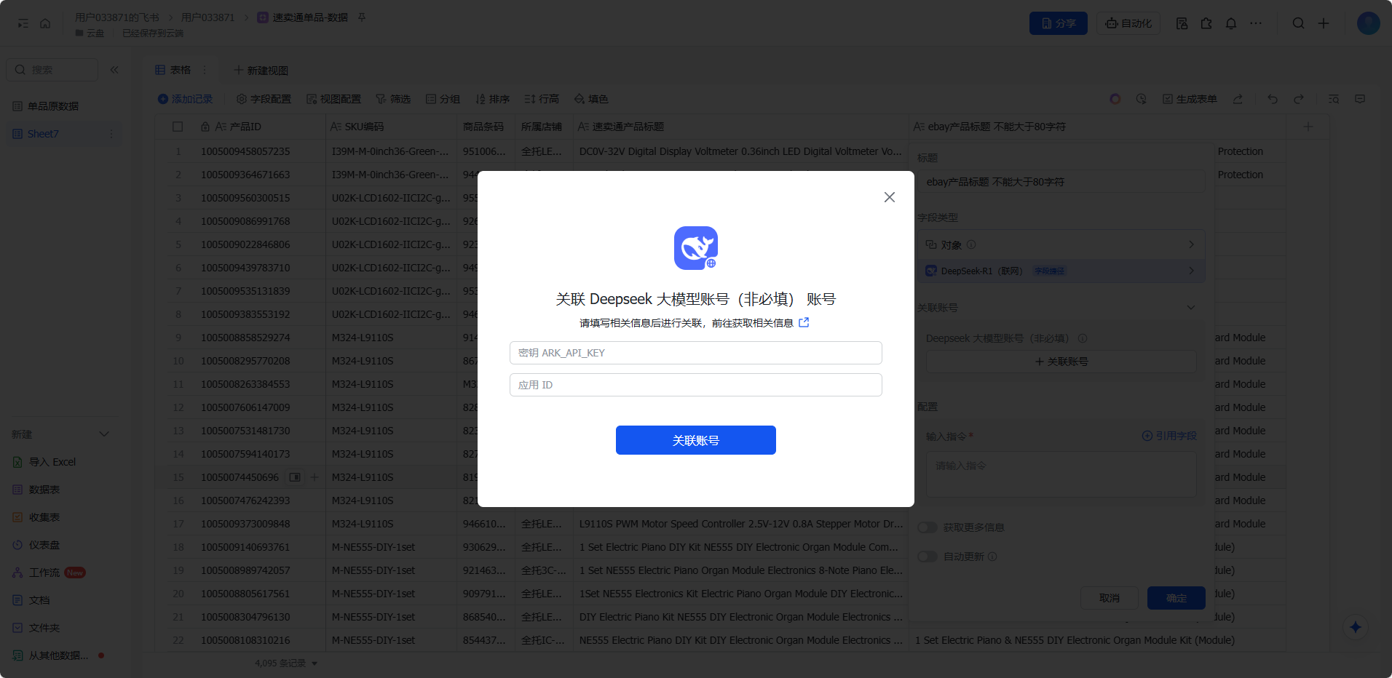The height and width of the screenshot is (678, 1392).
Task: Expand the 对象 field type row
Action: (1060, 244)
